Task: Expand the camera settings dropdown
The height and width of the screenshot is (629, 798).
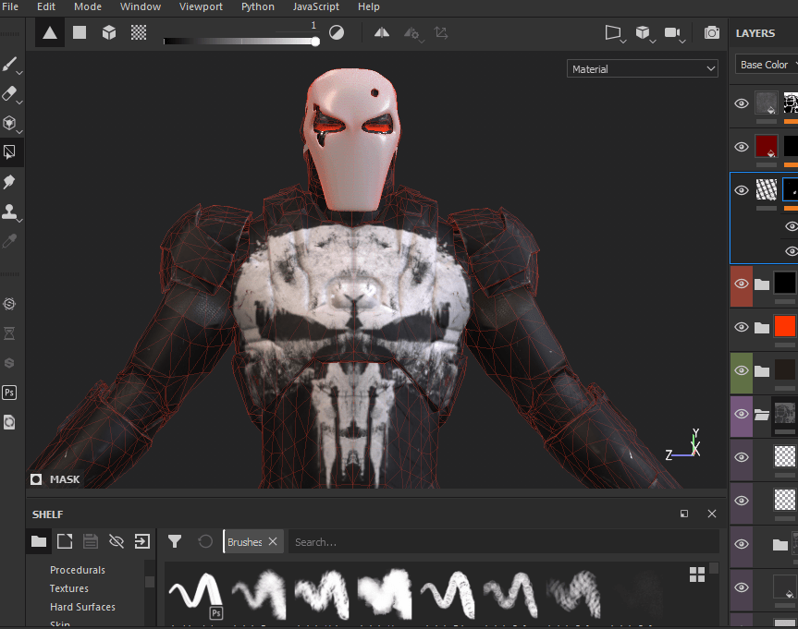Action: [675, 33]
